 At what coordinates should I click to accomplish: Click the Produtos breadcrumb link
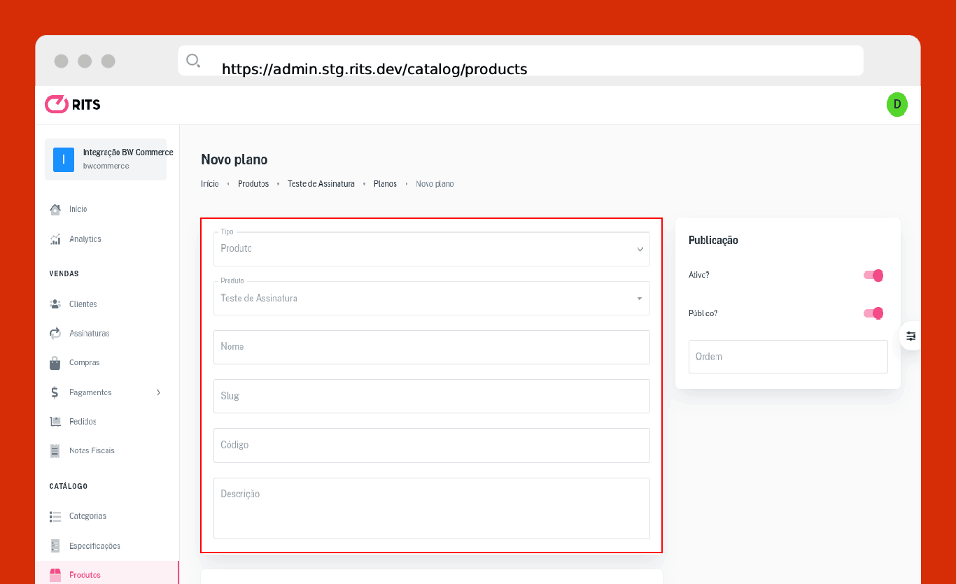pos(253,184)
